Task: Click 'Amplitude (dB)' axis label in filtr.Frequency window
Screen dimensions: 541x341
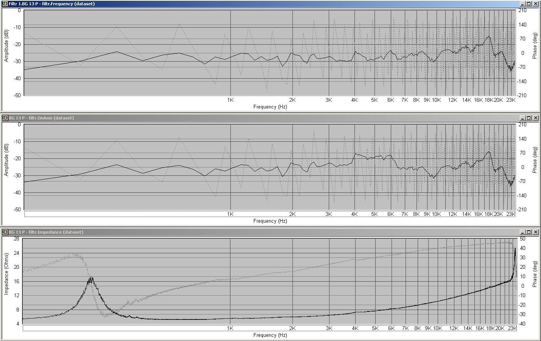Action: pos(6,46)
